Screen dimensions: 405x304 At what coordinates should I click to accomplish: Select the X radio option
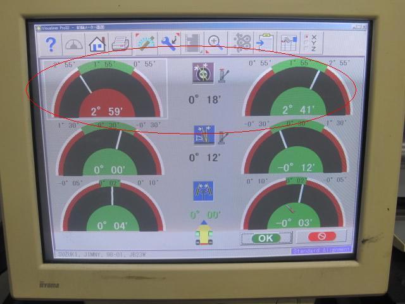click(306, 37)
